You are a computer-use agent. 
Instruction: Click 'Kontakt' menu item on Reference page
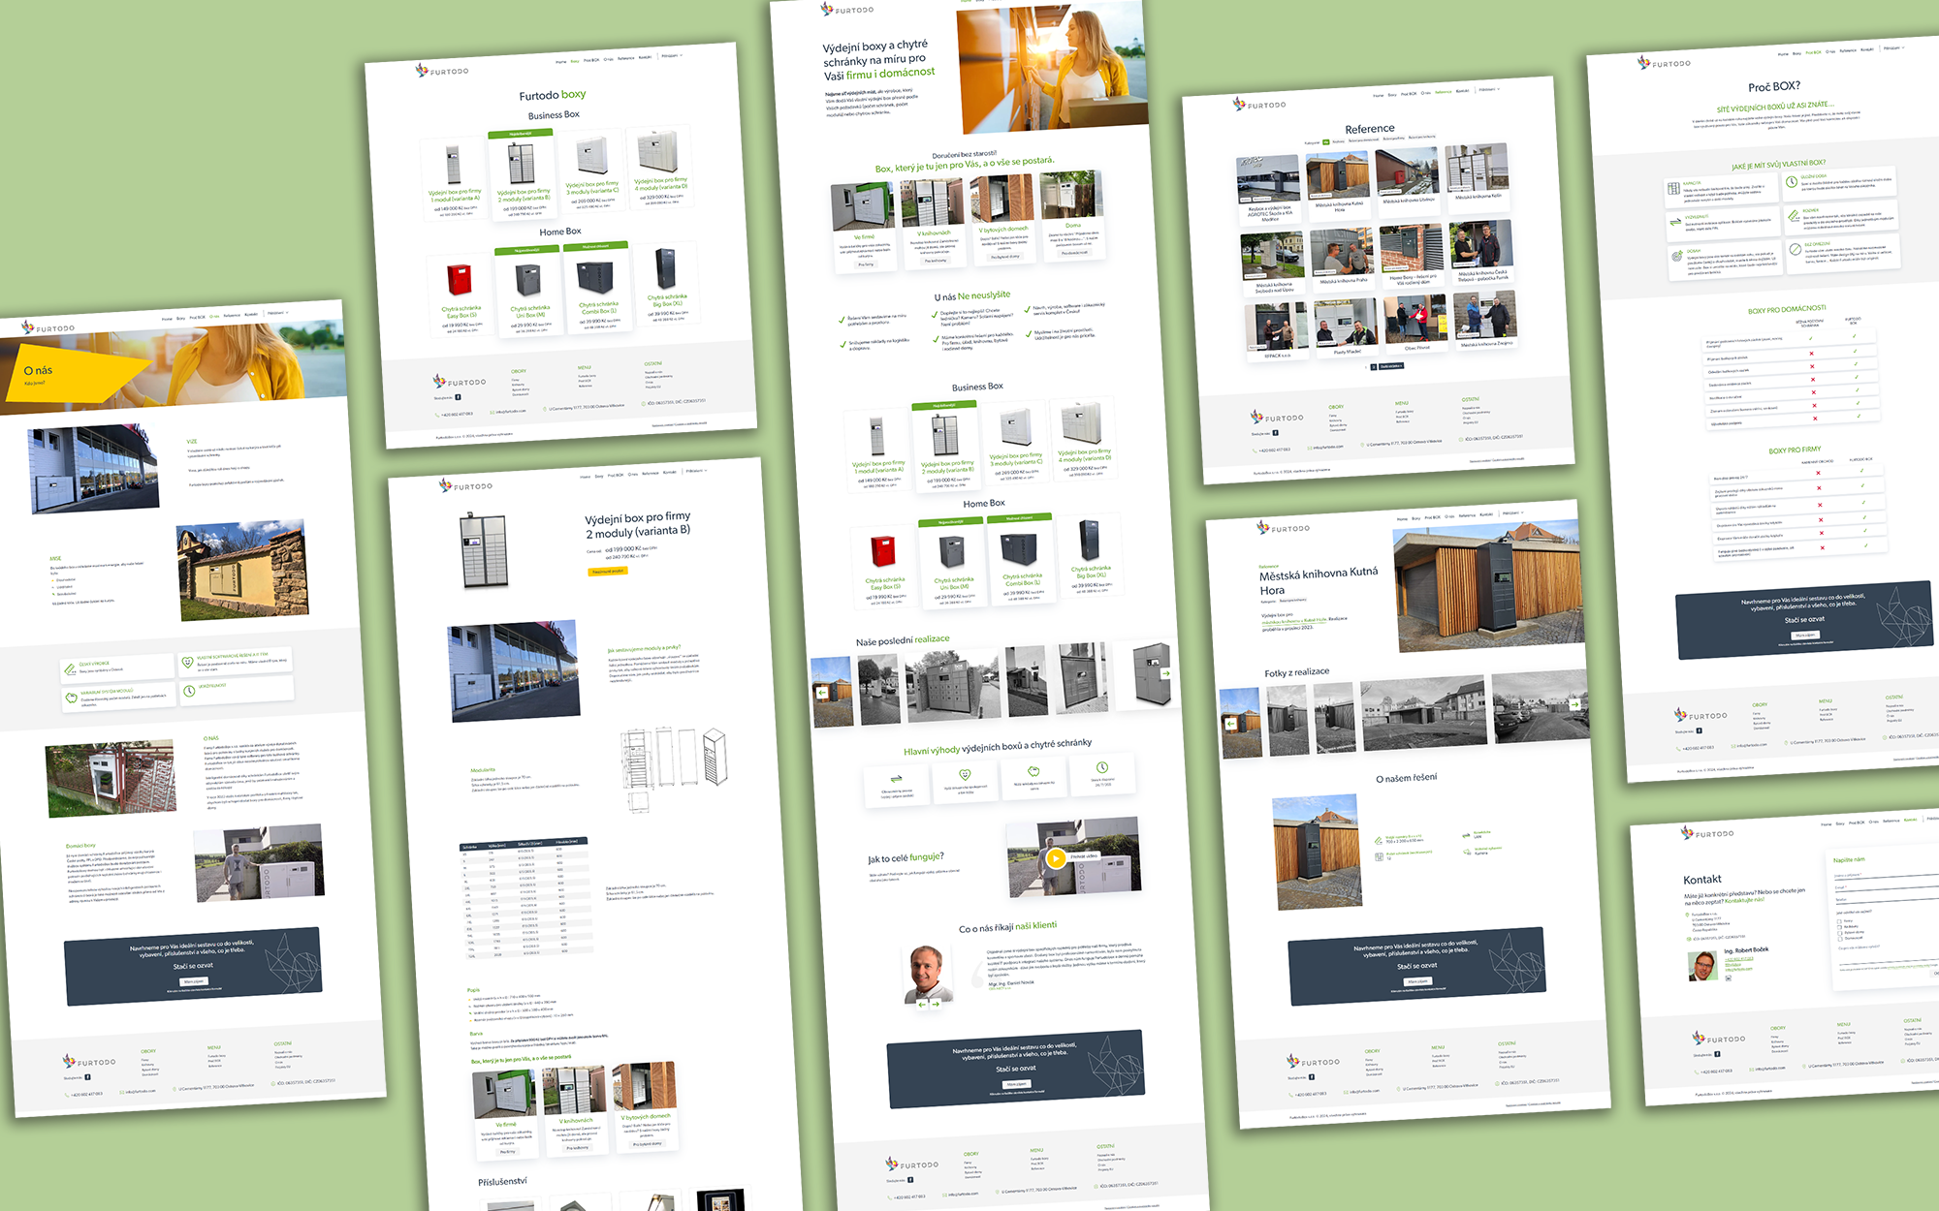coord(1462,90)
